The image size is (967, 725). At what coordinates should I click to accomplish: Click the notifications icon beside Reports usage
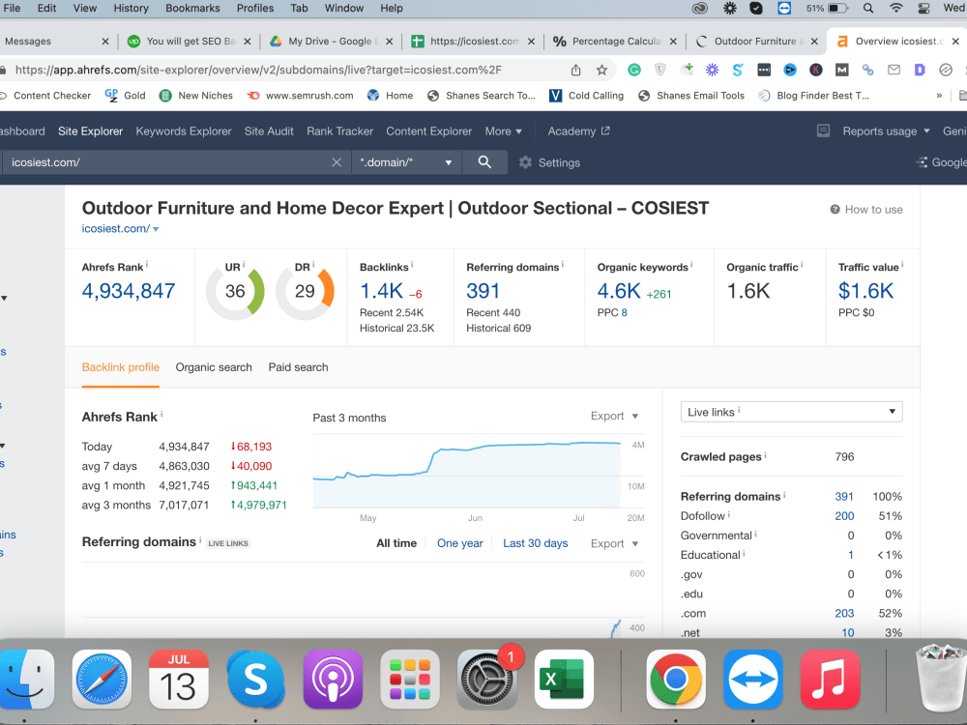click(x=823, y=130)
